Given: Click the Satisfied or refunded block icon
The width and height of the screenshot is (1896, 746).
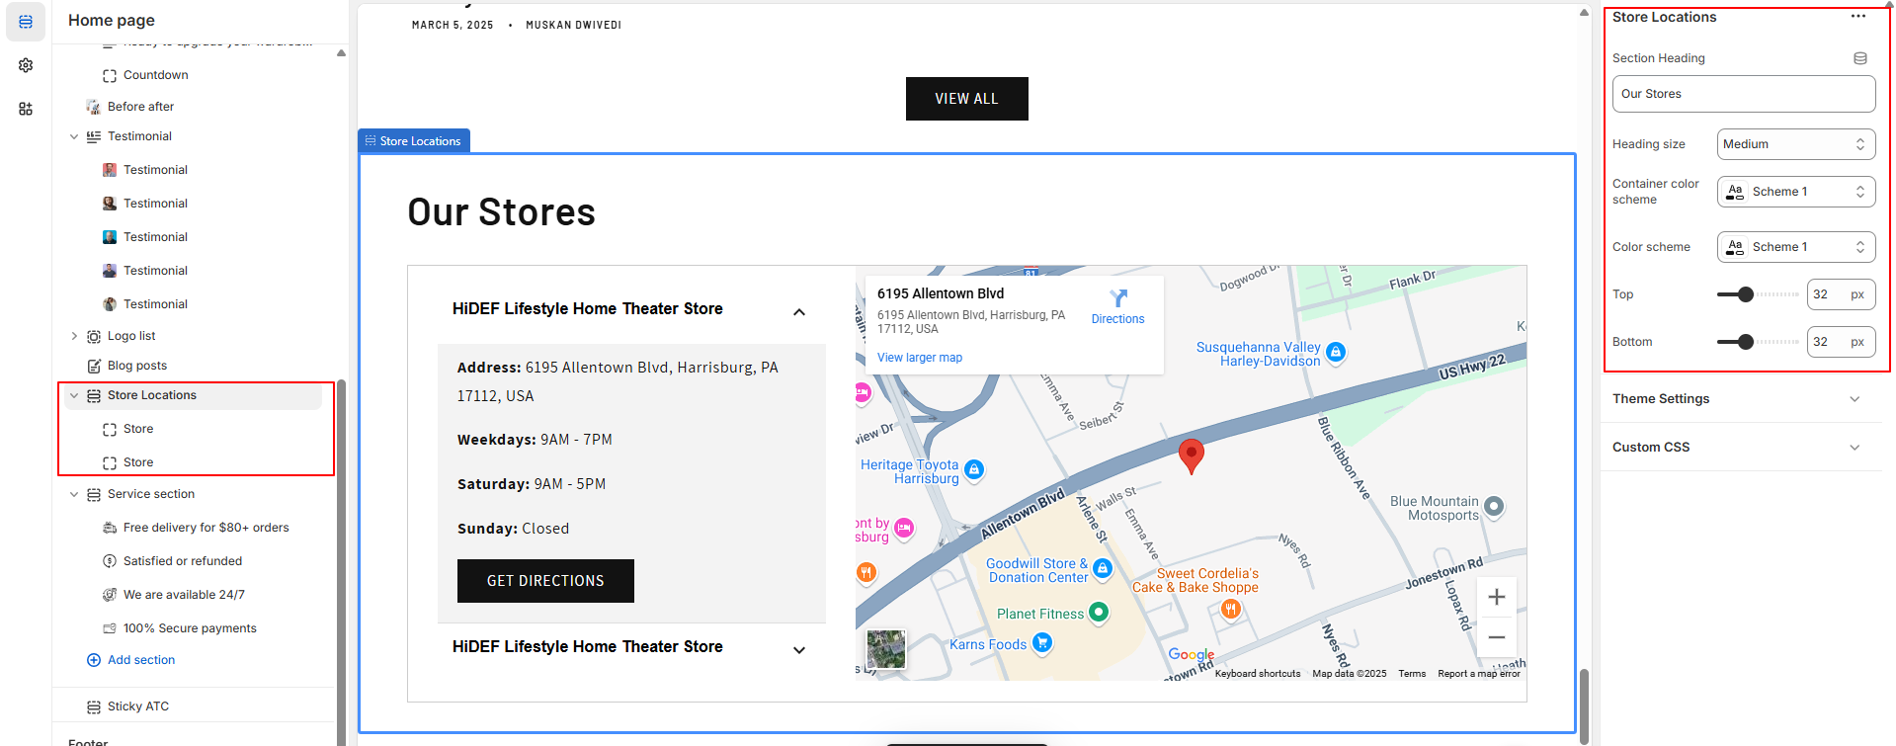Looking at the screenshot, I should [x=110, y=561].
